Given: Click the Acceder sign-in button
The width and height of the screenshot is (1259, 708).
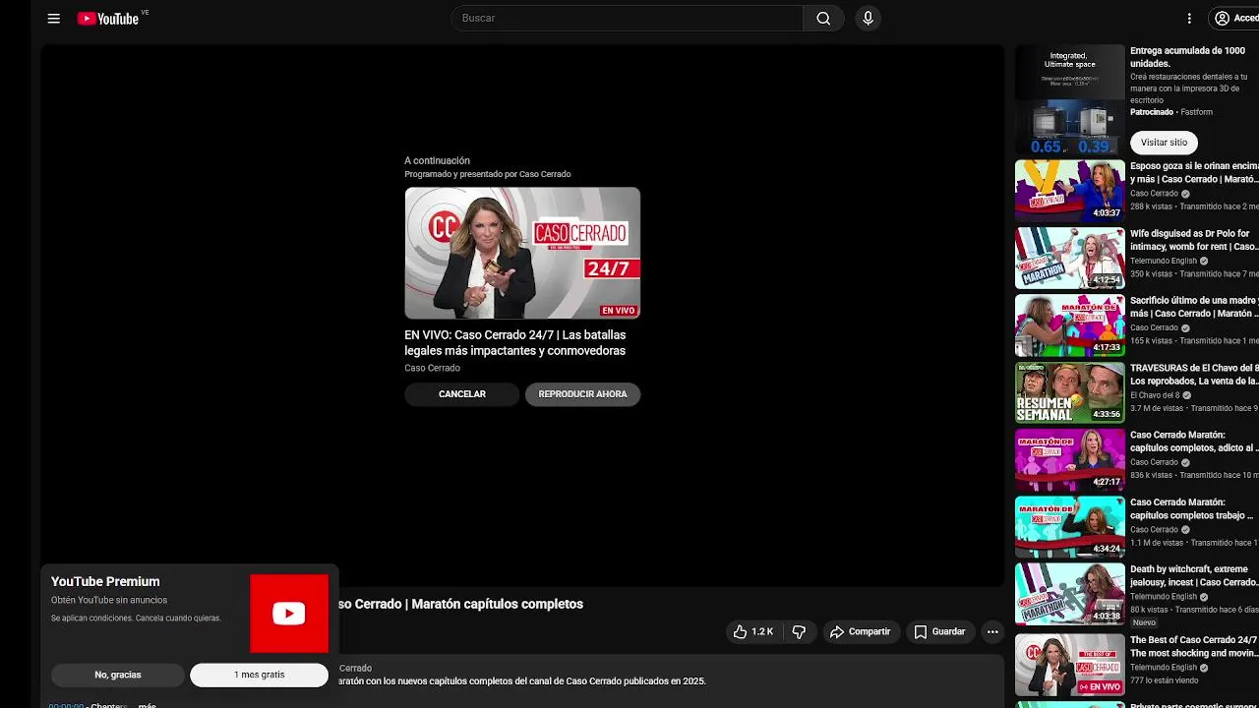Looking at the screenshot, I should tap(1235, 19).
